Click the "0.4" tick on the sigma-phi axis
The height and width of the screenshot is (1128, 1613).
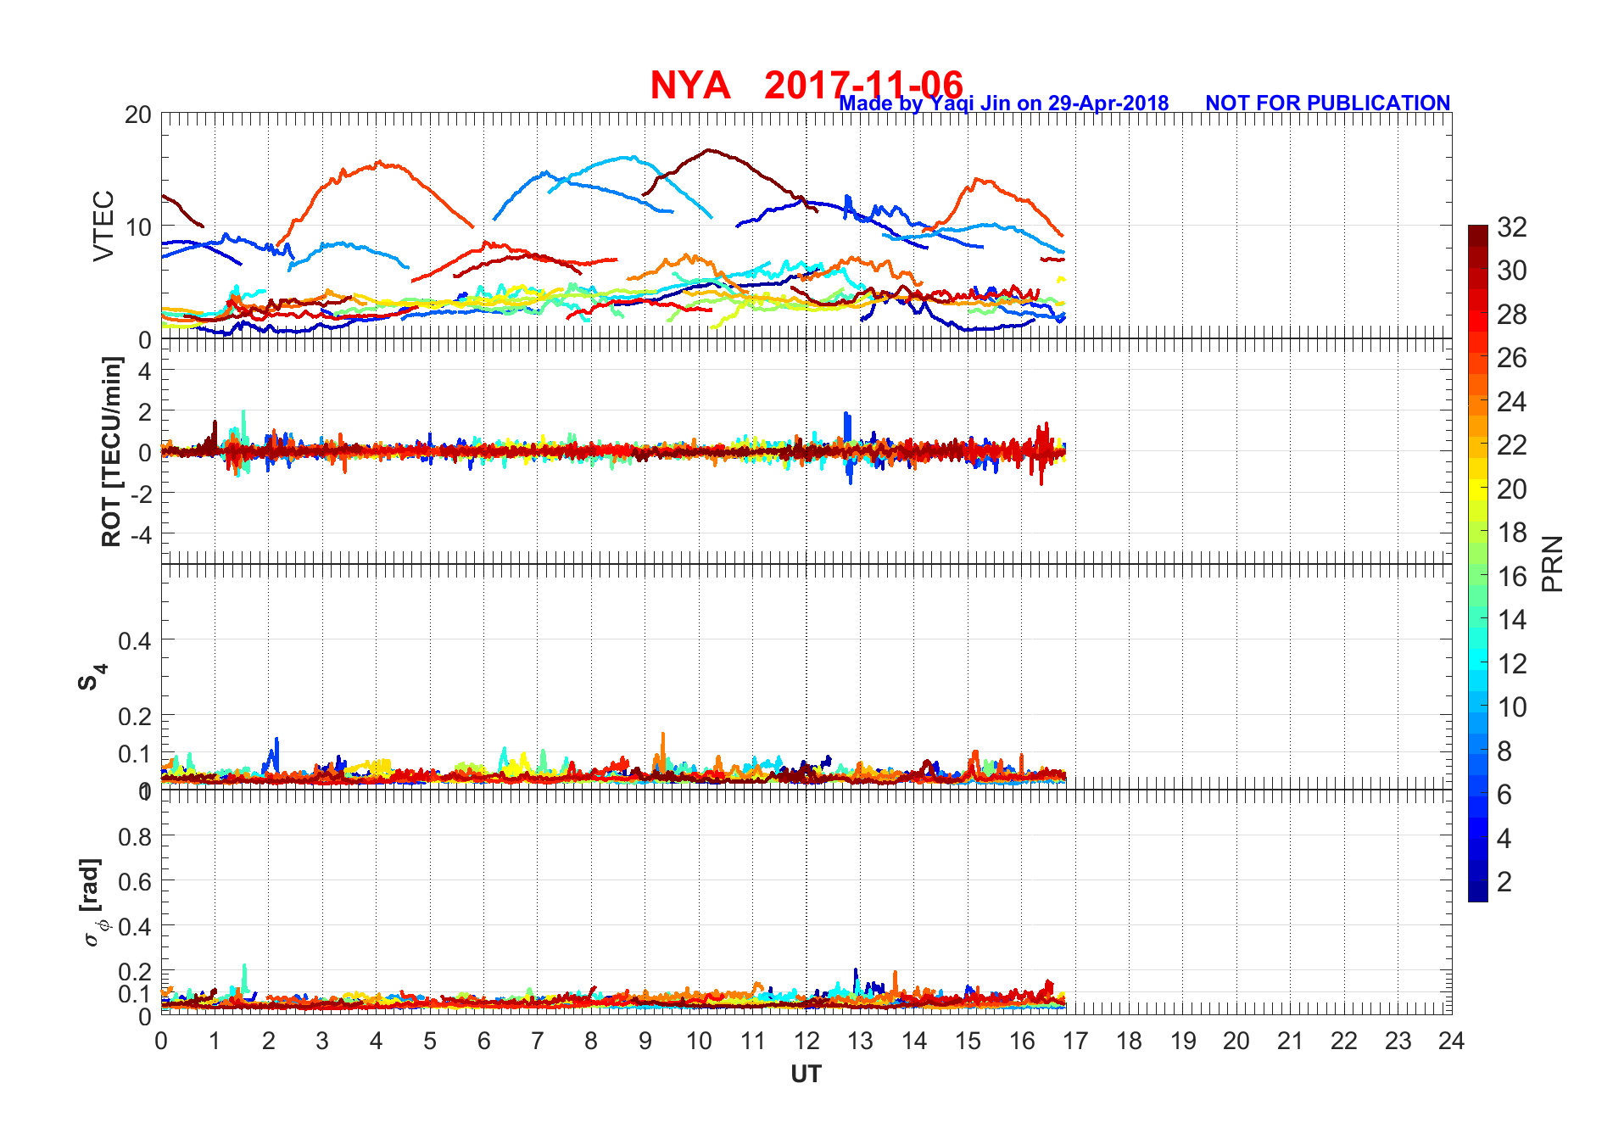coord(136,926)
